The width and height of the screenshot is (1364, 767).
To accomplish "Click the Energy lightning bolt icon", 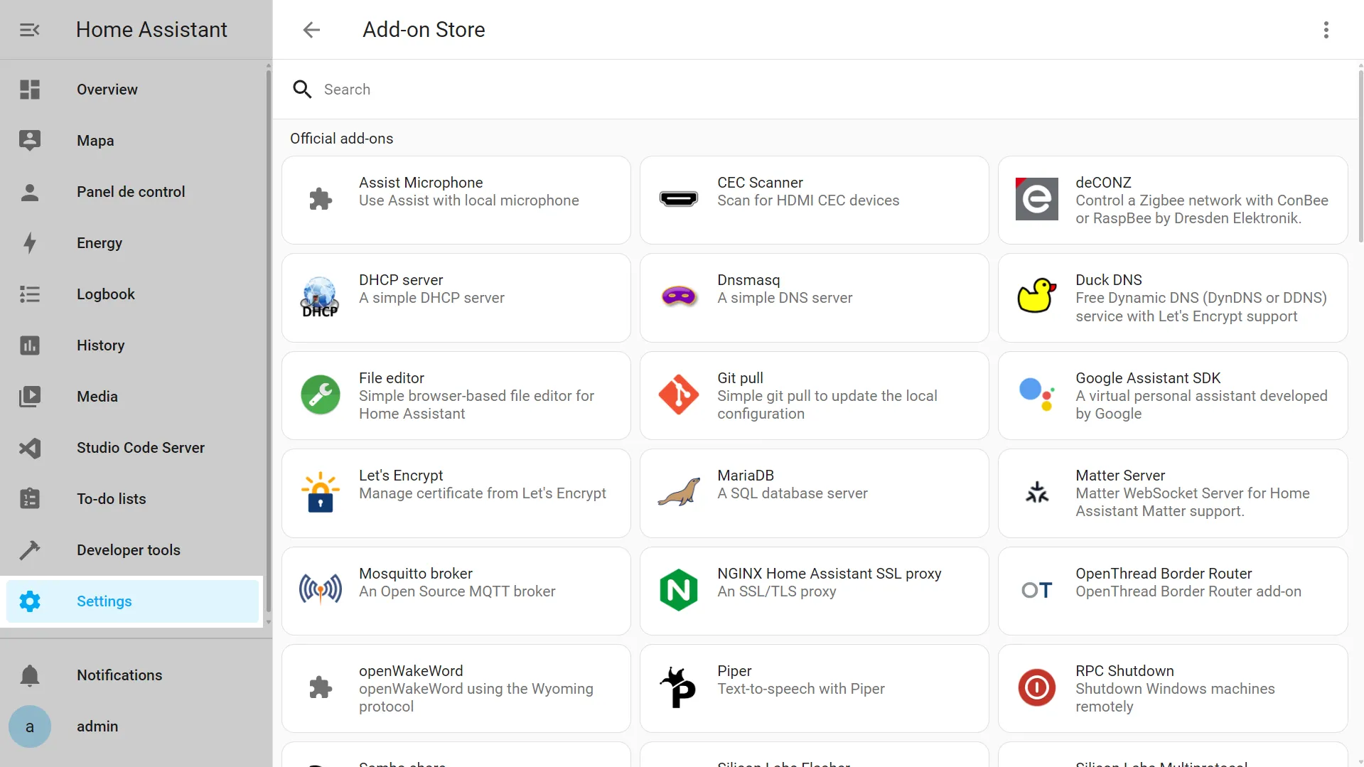I will [30, 243].
